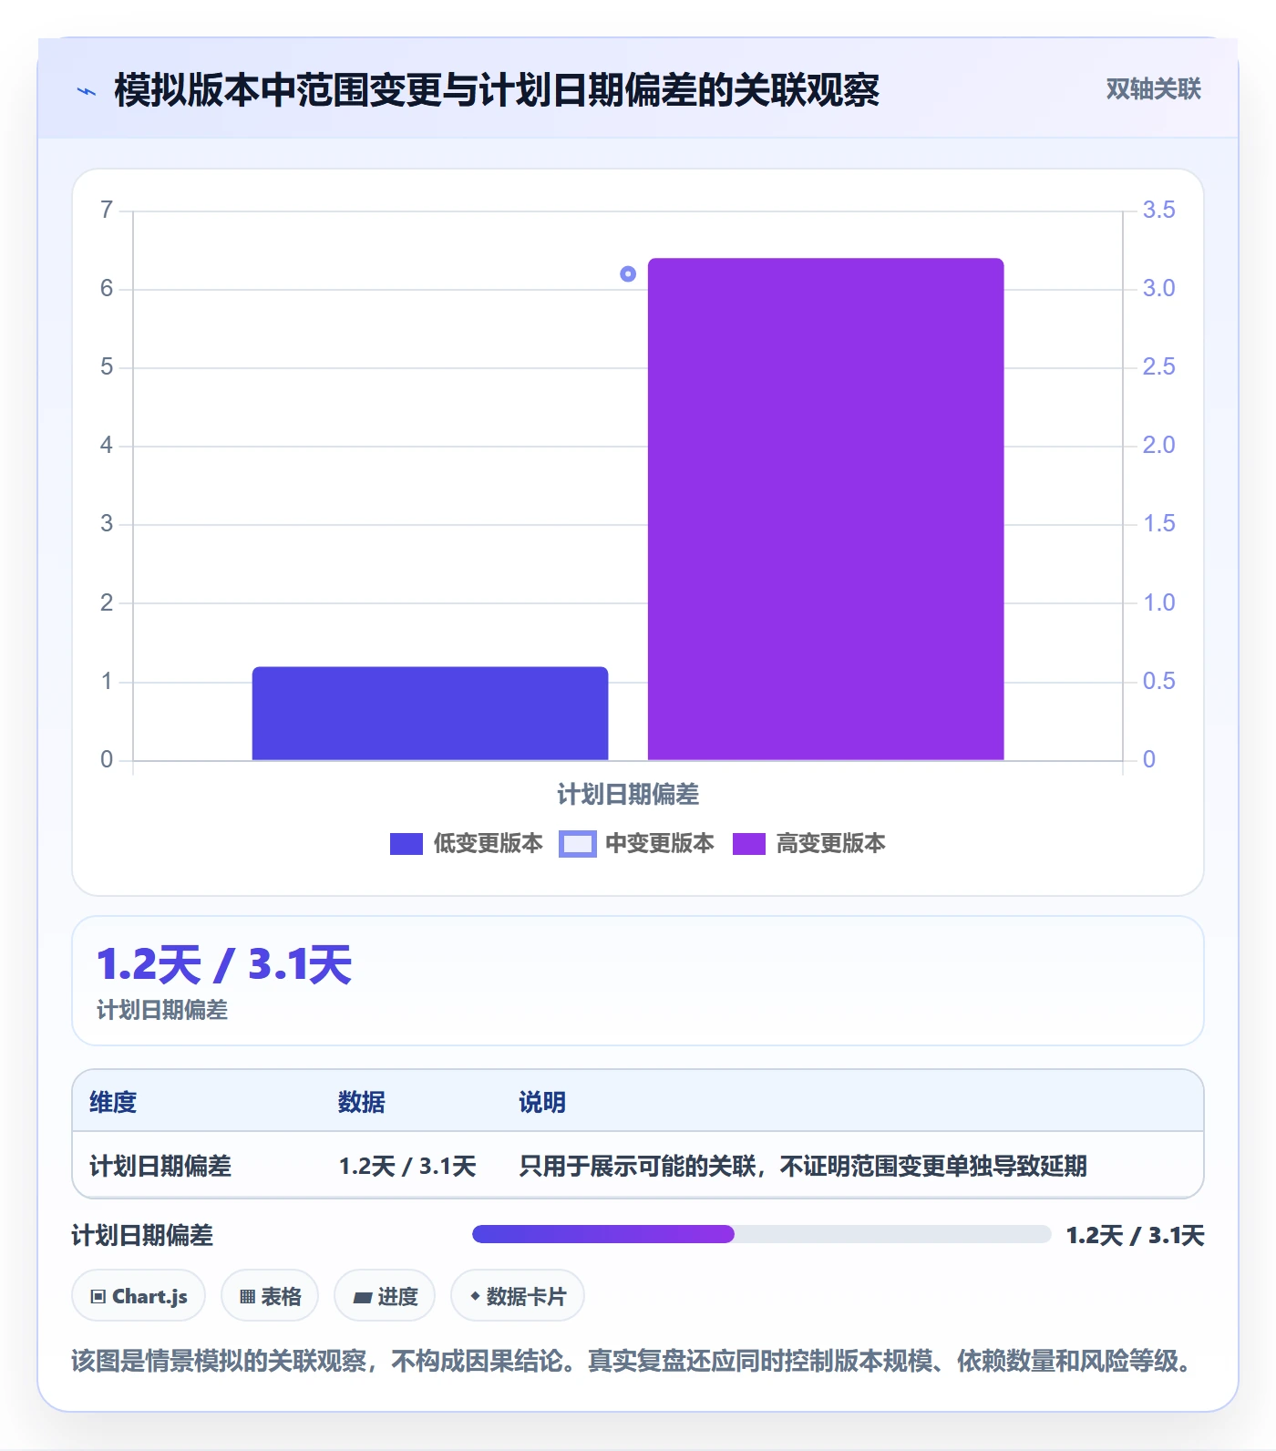1276x1451 pixels.
Task: Click the chart x-axis label 计划日期偏差
Action: point(628,795)
